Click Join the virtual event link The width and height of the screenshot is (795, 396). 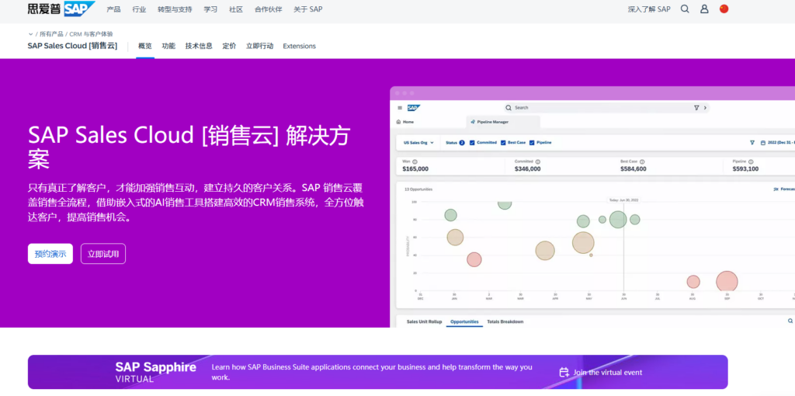tap(607, 372)
